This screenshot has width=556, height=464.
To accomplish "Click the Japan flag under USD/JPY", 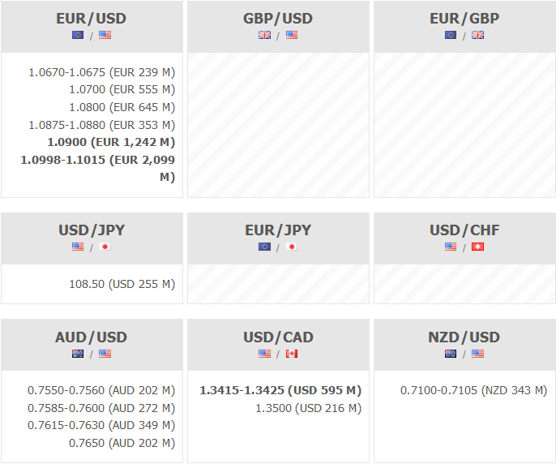I will pyautogui.click(x=105, y=247).
